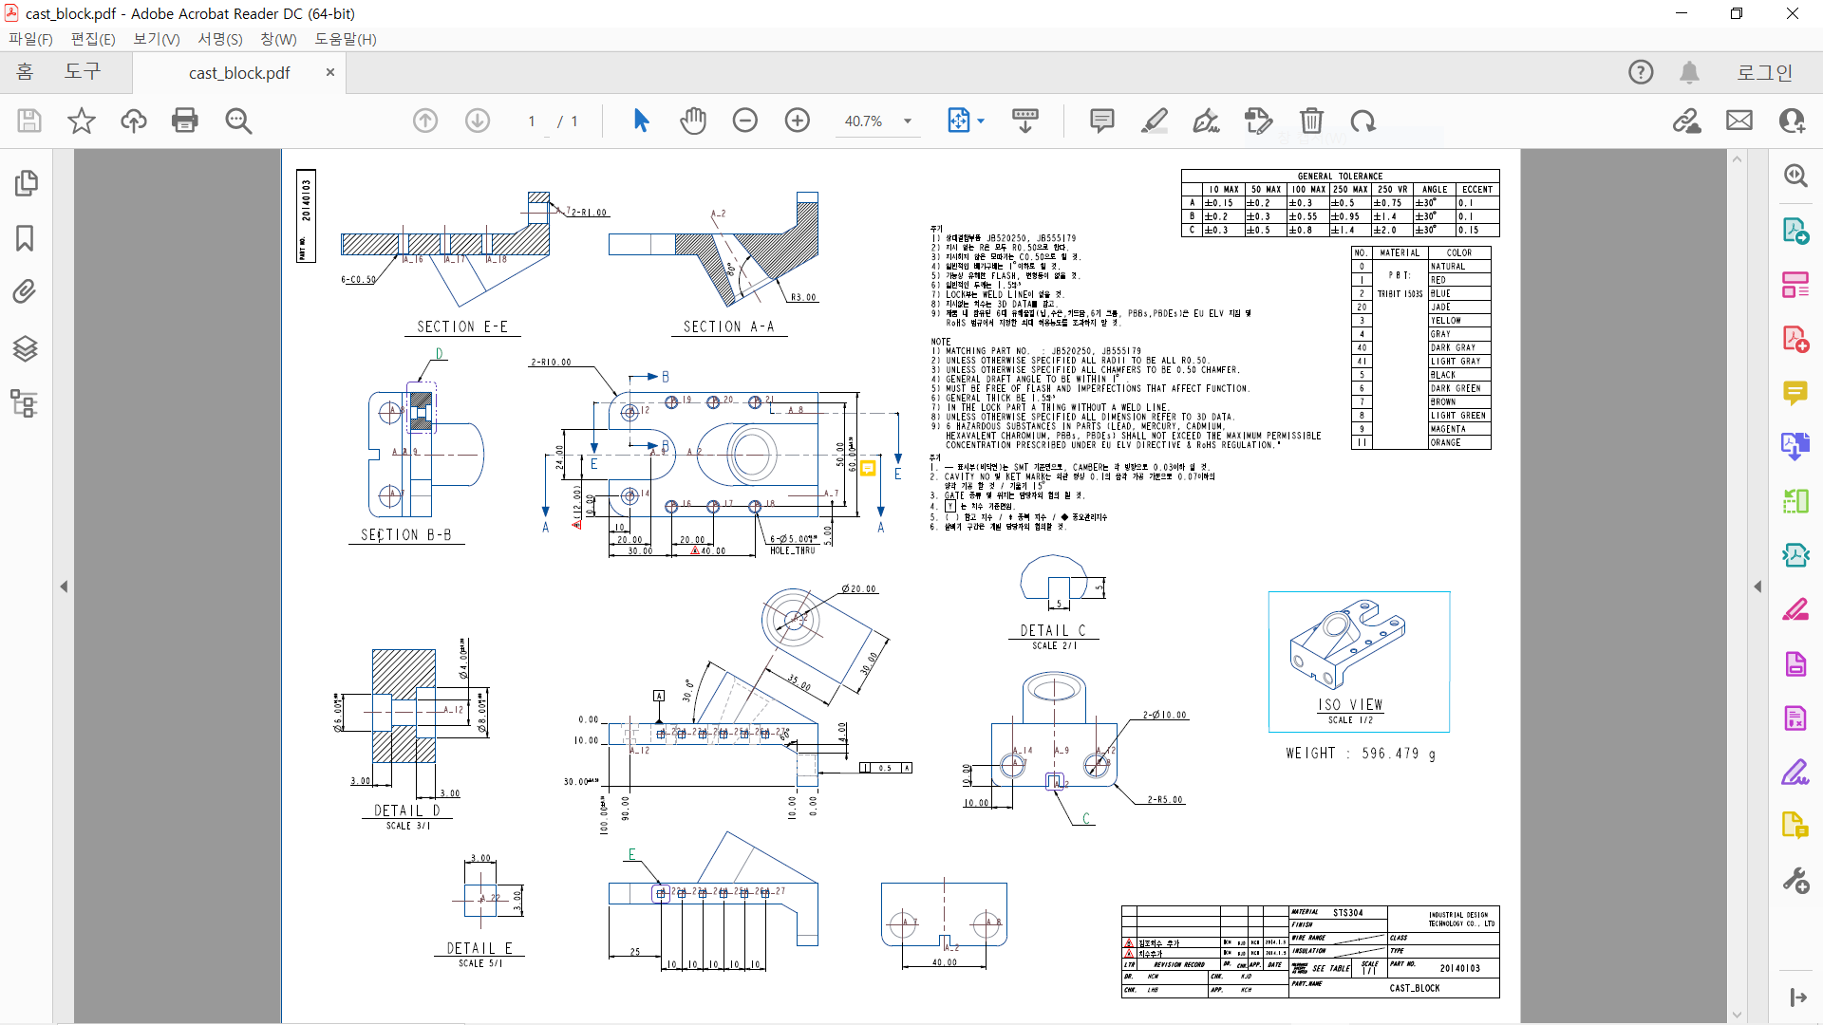Collapse the right tools pane arrow
The height and width of the screenshot is (1025, 1823).
pyautogui.click(x=1757, y=587)
